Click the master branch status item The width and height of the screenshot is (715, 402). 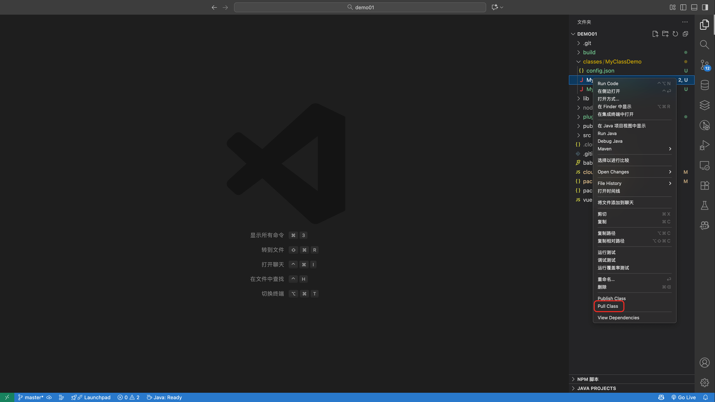coord(31,397)
